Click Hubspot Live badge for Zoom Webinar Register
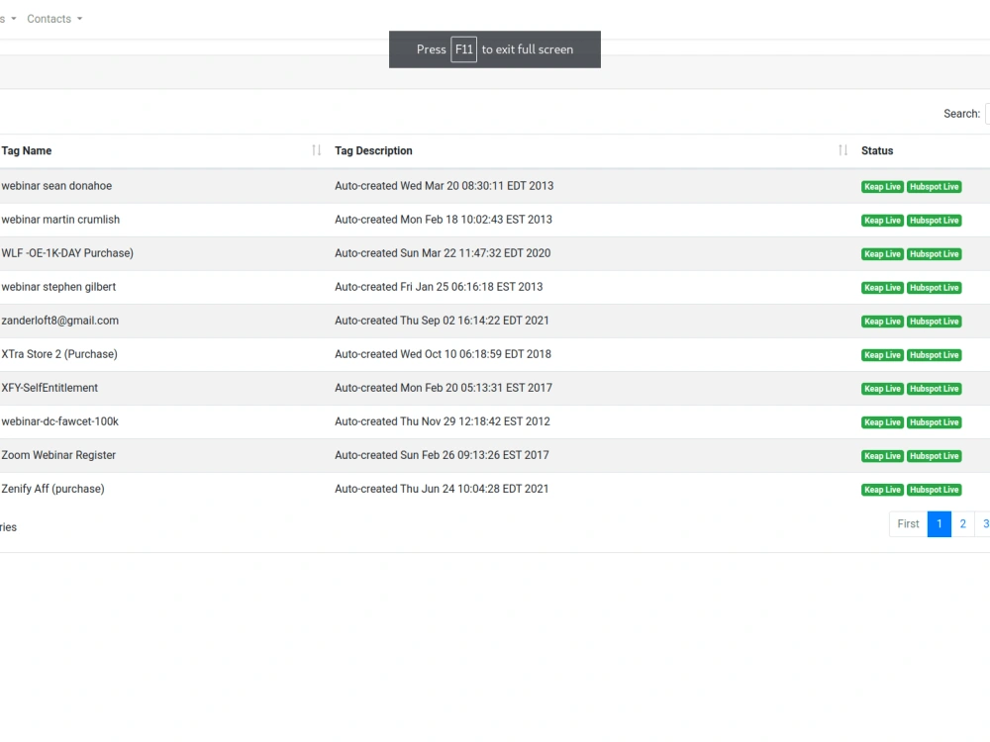This screenshot has height=742, width=990. pyautogui.click(x=934, y=456)
